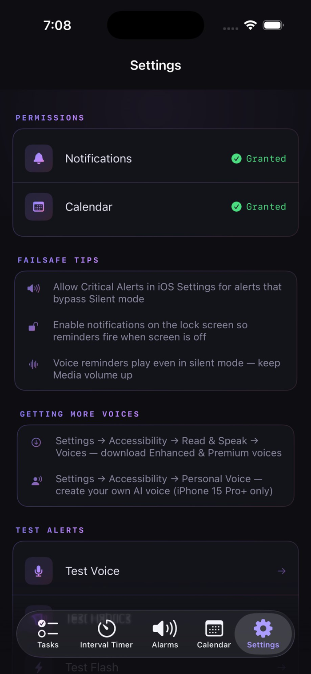Open Test Flash using its arrow
Screen dimensions: 311x674
tap(281, 667)
